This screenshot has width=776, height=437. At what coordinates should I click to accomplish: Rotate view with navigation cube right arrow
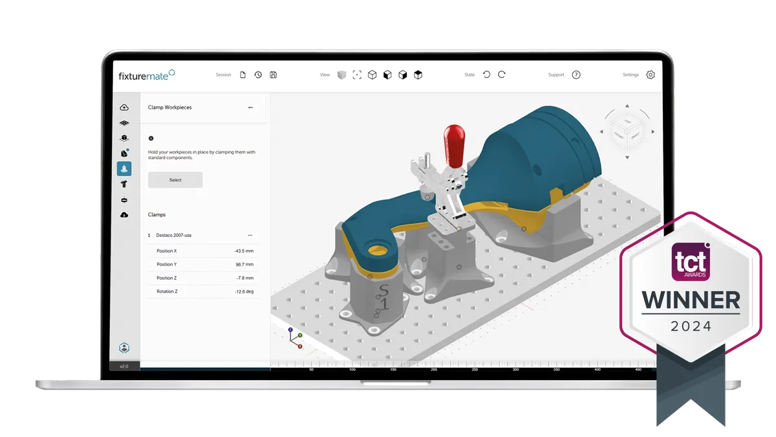click(652, 132)
